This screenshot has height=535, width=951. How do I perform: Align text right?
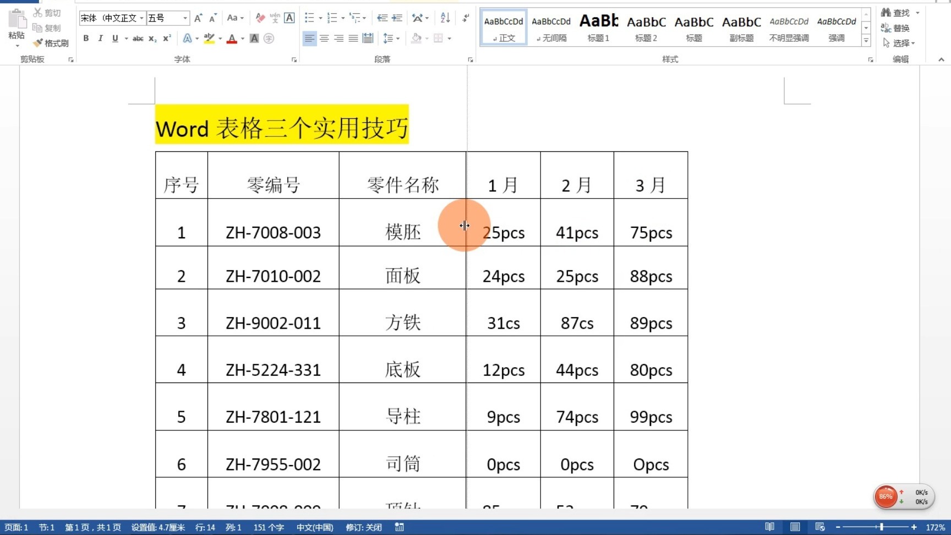[338, 38]
